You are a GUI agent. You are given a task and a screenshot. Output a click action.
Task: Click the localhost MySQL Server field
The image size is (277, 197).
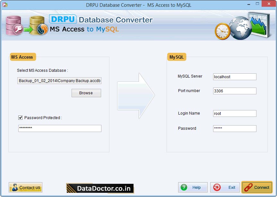pos(234,77)
